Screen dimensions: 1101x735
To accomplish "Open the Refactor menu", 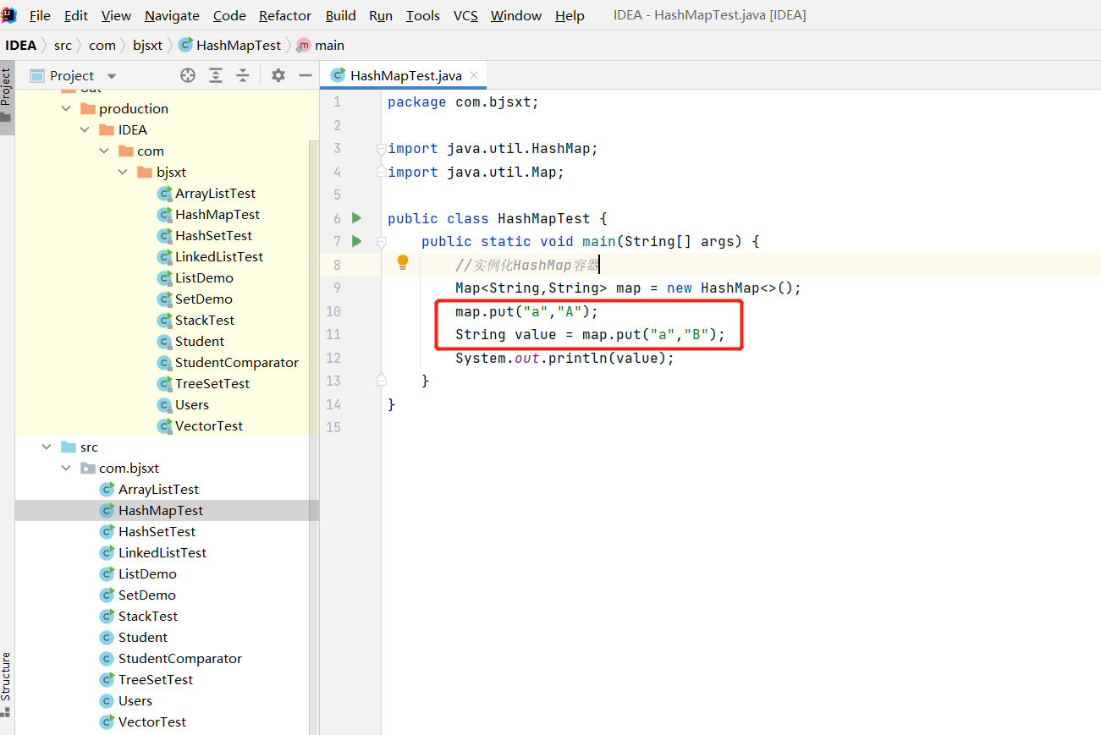I will coord(285,15).
